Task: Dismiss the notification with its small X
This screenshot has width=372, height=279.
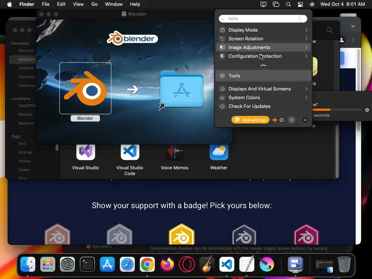Action: (367, 110)
